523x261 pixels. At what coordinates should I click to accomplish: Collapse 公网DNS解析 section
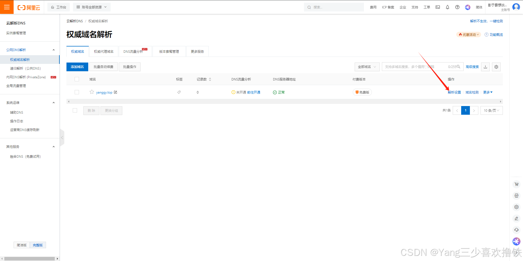click(54, 50)
